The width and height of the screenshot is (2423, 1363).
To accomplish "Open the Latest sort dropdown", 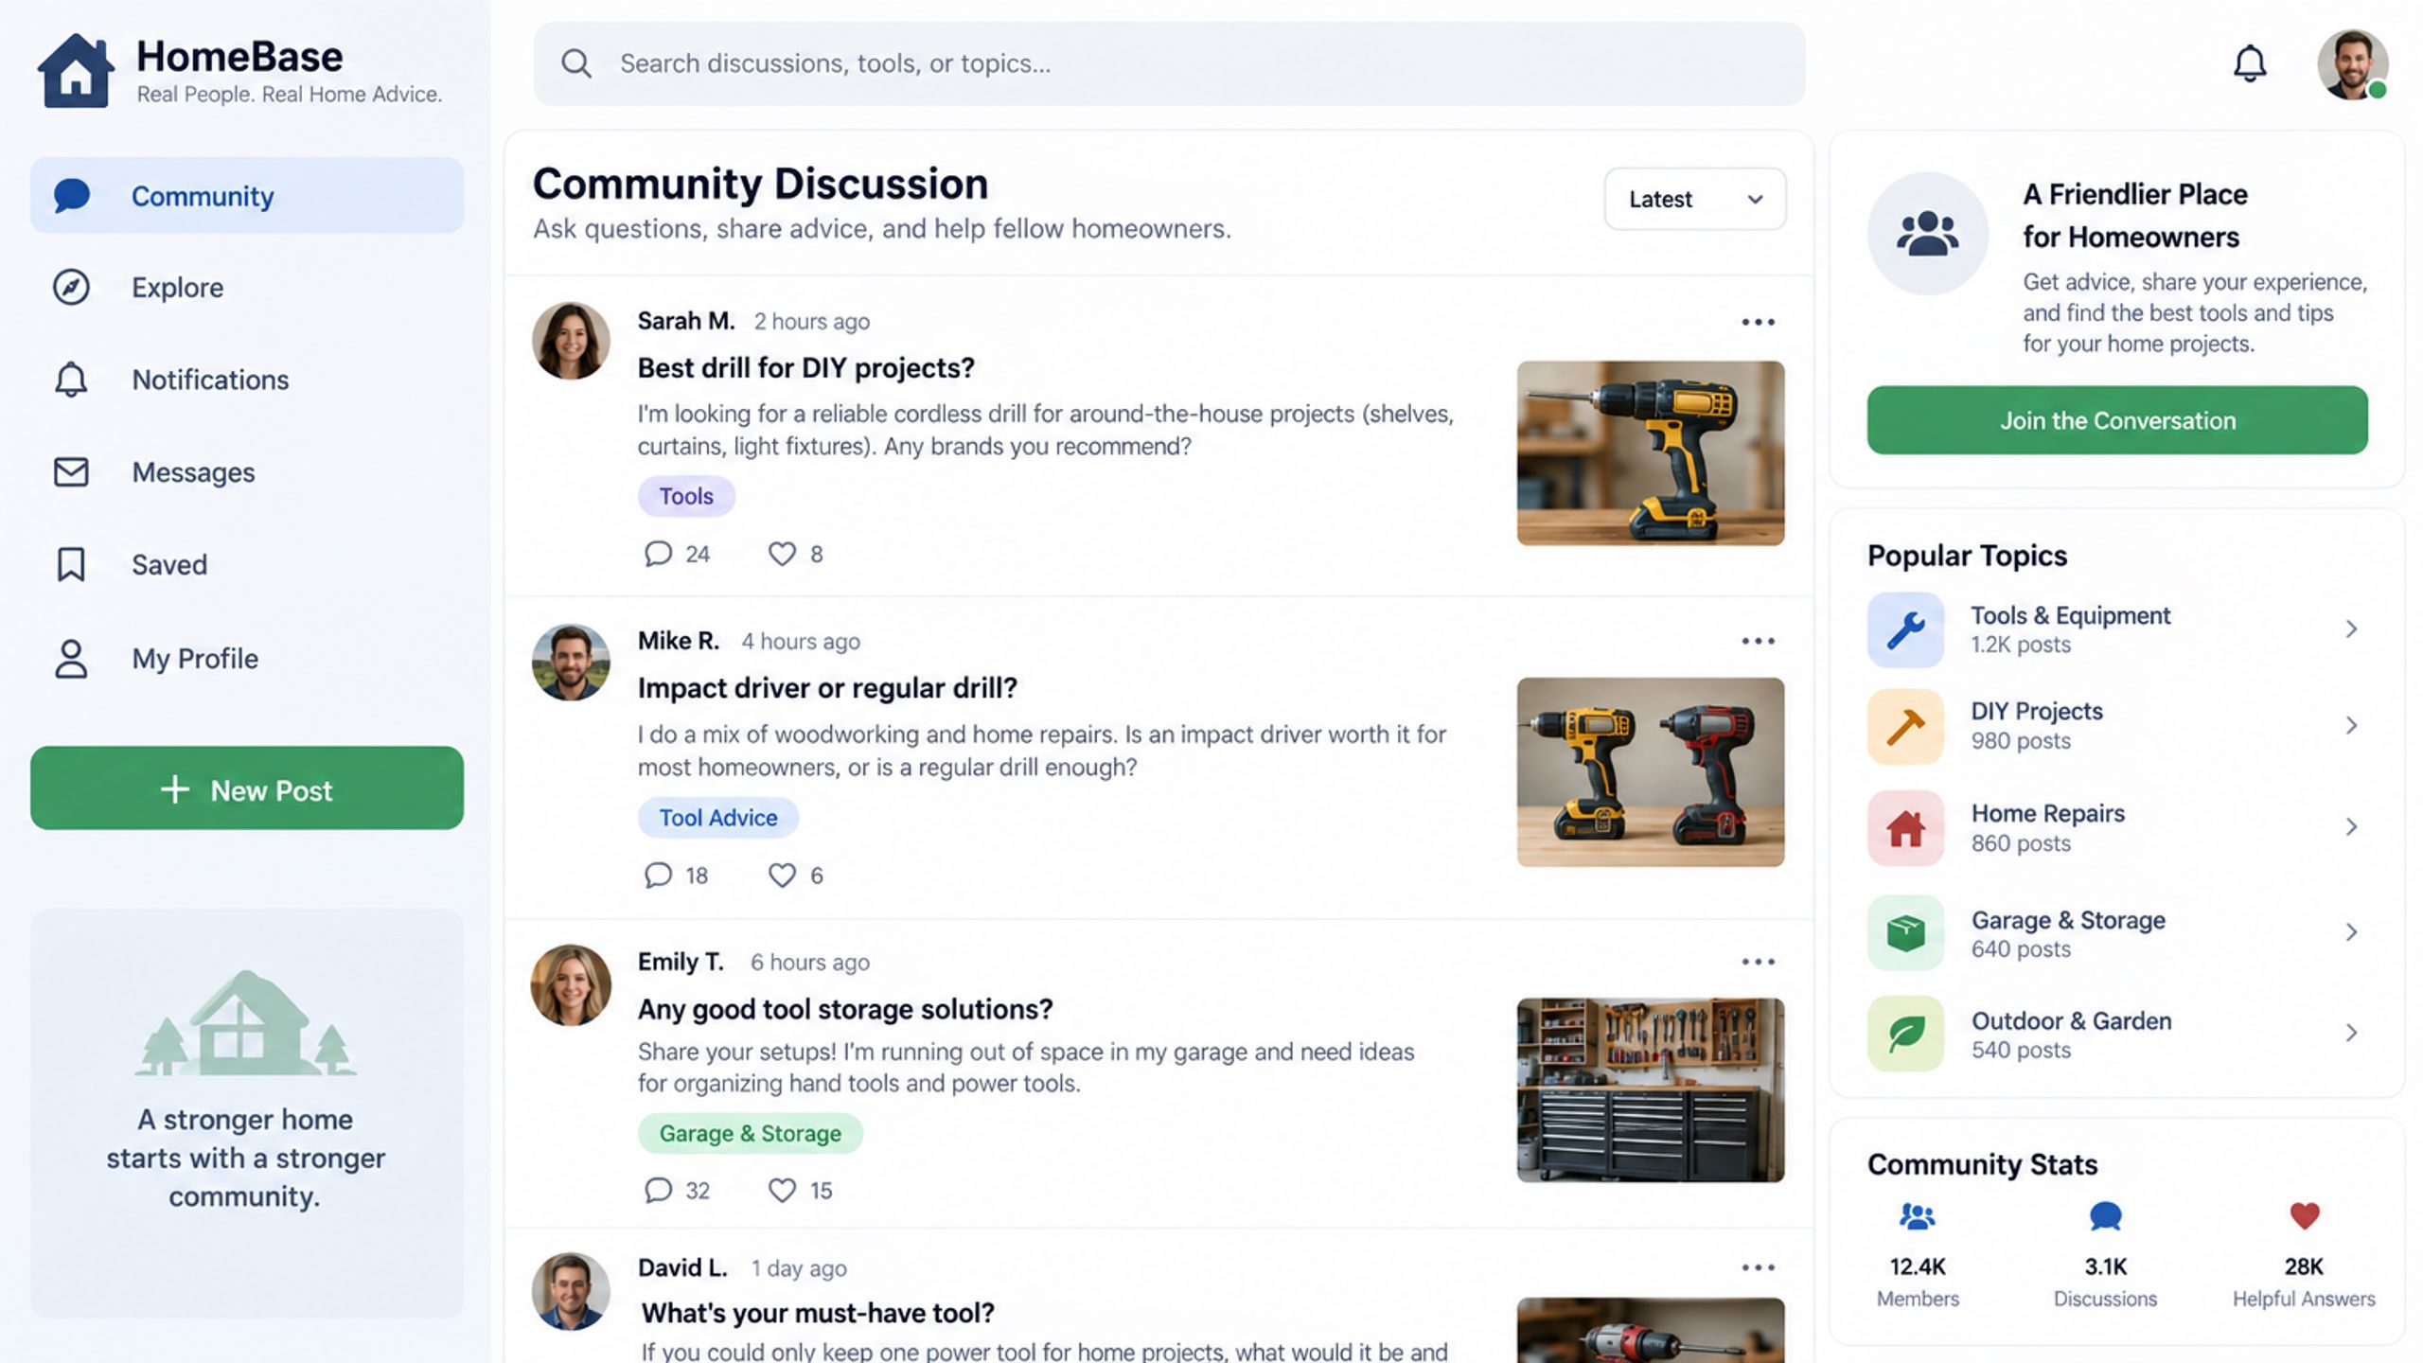I will 1695,199.
